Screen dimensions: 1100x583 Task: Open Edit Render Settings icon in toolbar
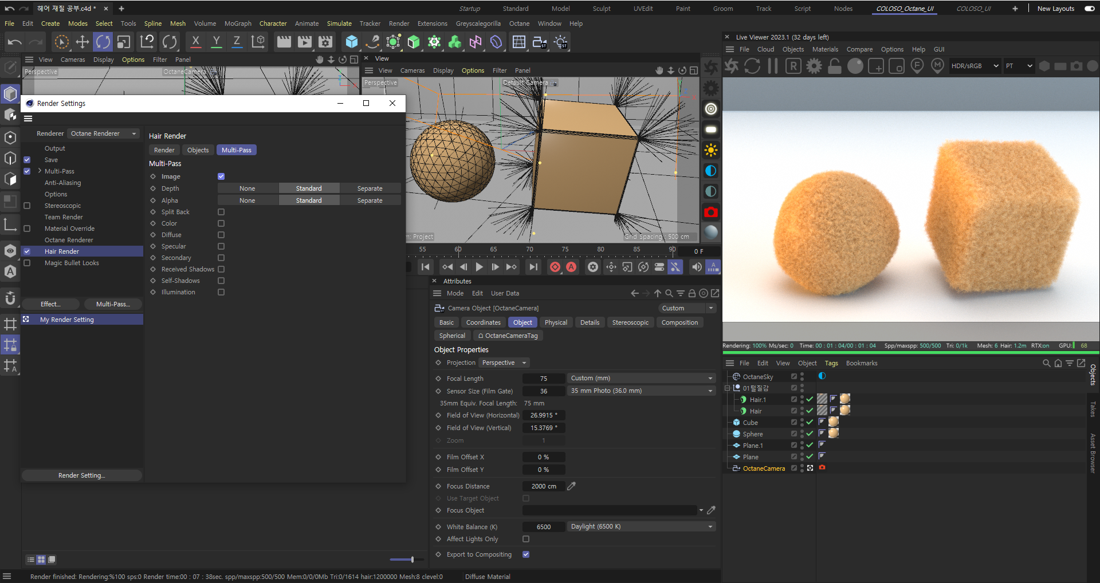325,42
